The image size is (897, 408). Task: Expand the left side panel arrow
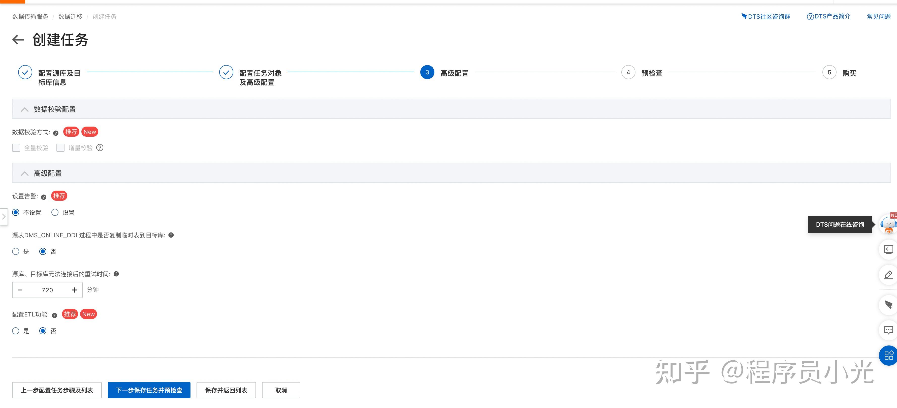click(4, 216)
